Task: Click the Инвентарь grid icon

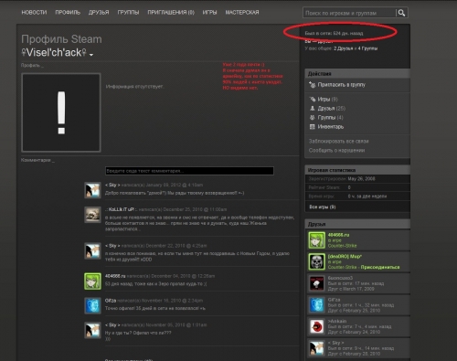Action: point(313,126)
